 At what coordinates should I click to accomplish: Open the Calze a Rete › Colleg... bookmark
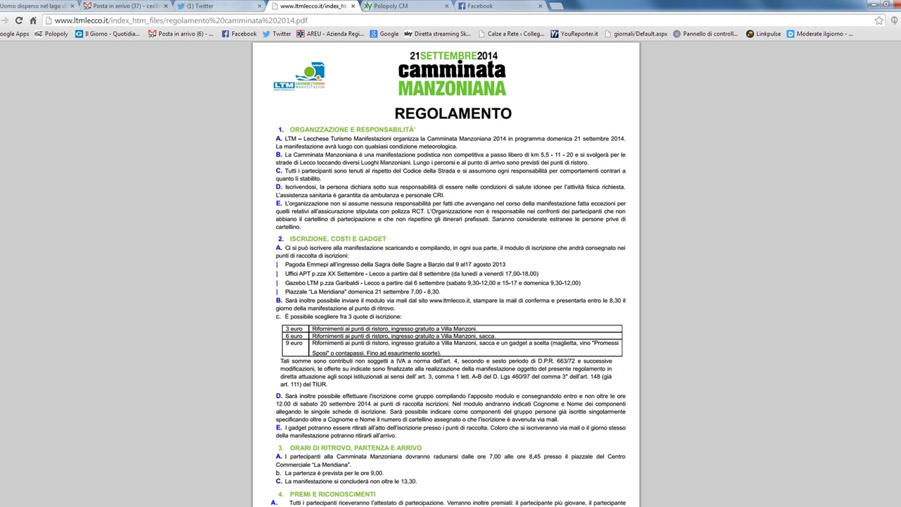pyautogui.click(x=511, y=34)
